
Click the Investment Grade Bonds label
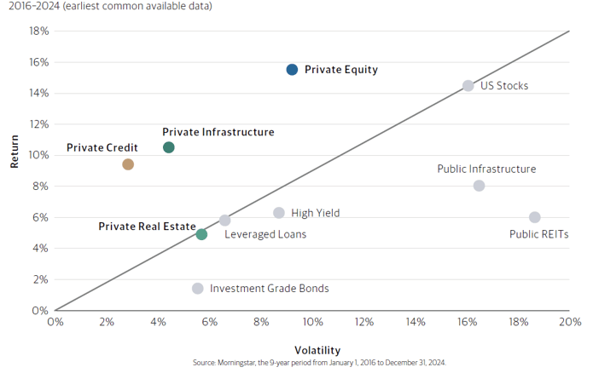[x=269, y=289]
